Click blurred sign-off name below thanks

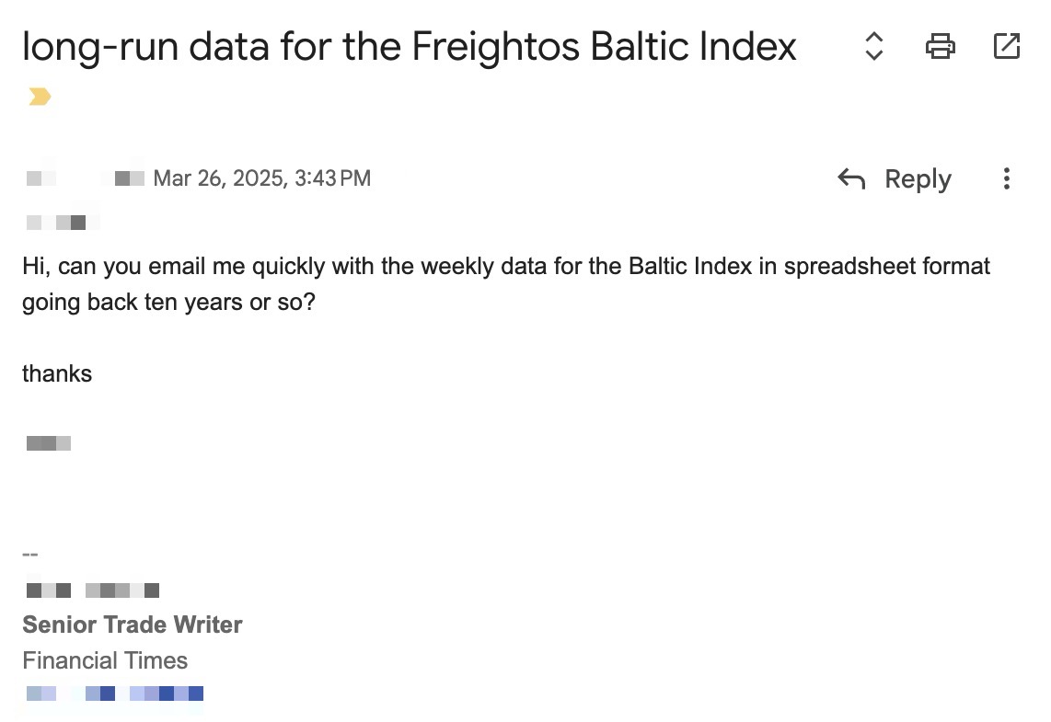[x=49, y=443]
